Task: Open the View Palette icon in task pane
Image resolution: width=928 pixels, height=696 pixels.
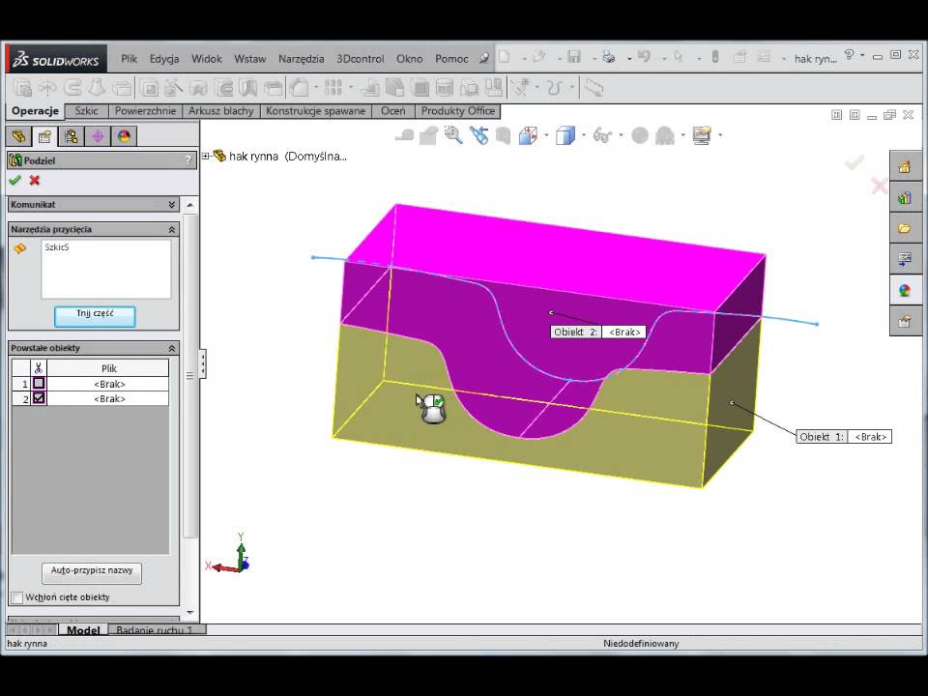Action: pos(905,259)
